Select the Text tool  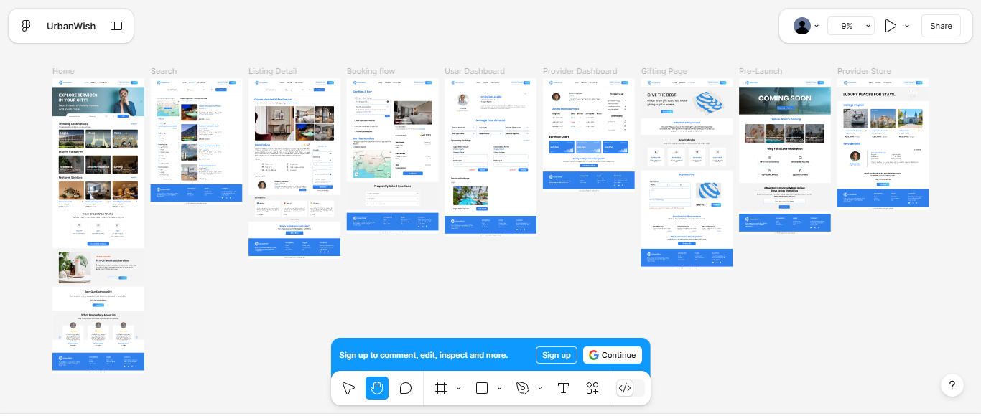[563, 388]
